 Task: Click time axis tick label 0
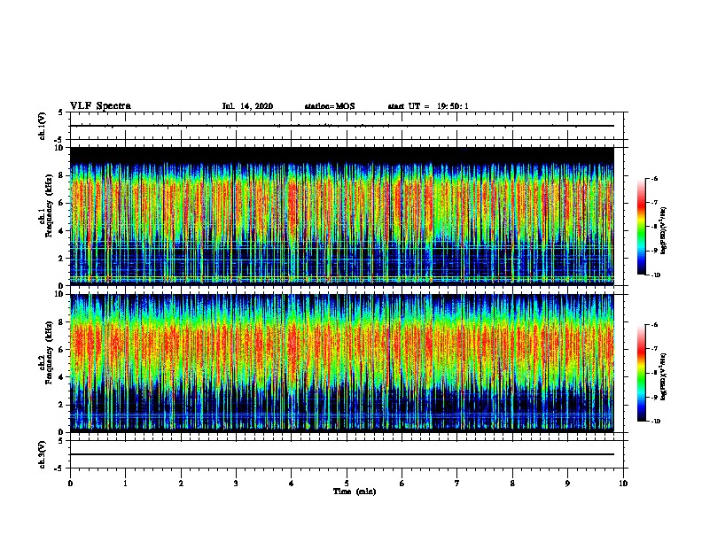coord(70,484)
